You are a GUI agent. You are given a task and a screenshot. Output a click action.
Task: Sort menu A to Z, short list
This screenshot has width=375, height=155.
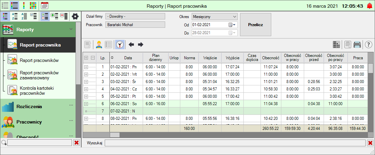coord(14,16)
